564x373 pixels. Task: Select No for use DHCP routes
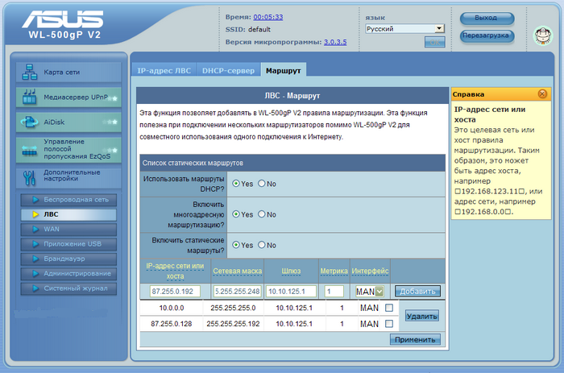(x=262, y=184)
